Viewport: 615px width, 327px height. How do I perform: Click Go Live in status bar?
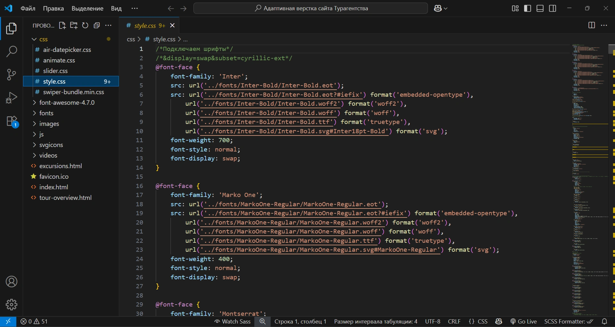click(524, 322)
